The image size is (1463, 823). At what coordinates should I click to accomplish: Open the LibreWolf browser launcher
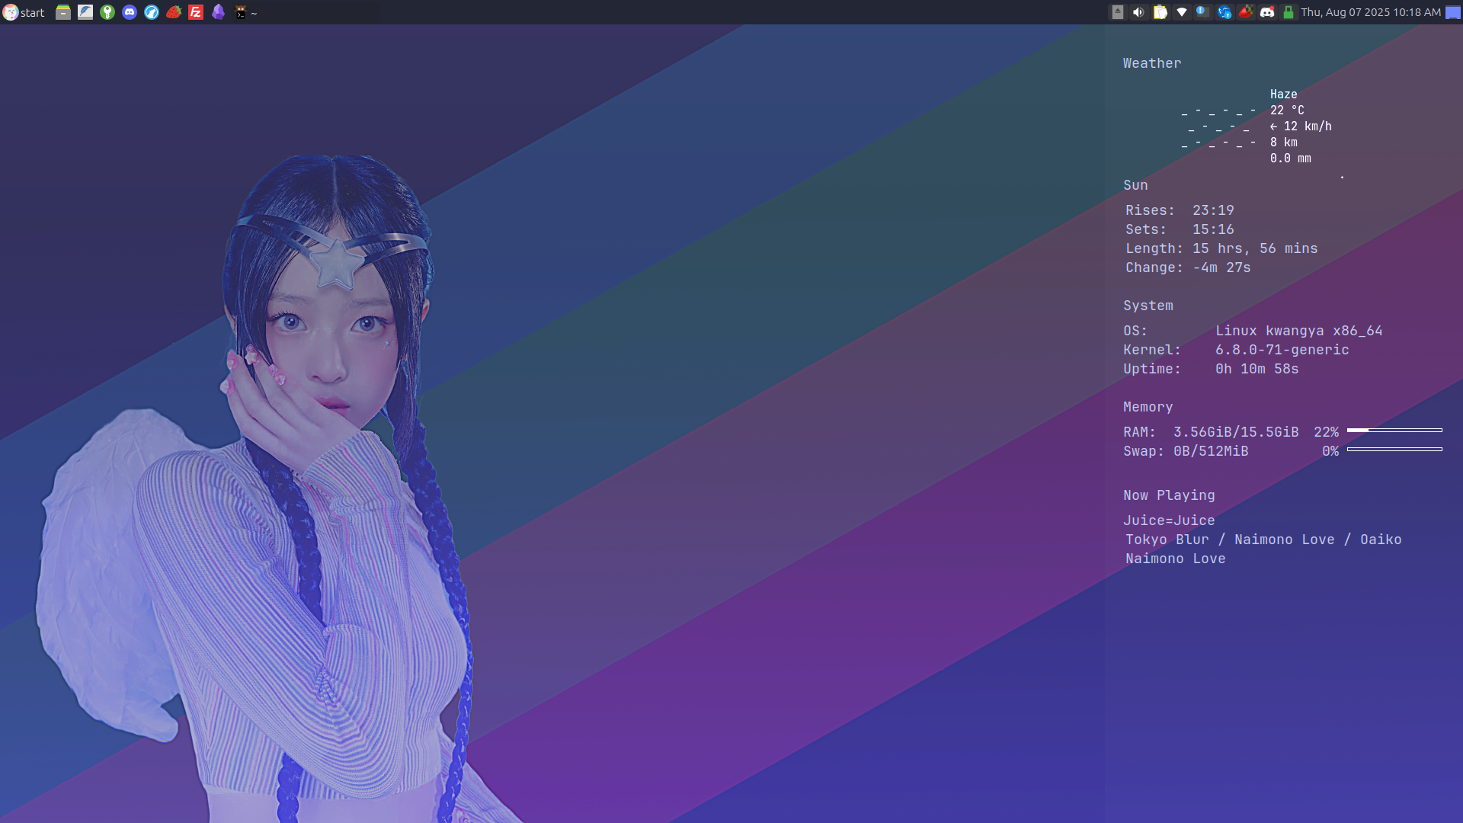coord(151,12)
